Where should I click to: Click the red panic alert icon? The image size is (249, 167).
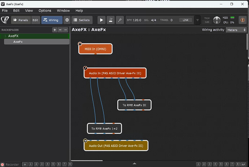(x=243, y=20)
